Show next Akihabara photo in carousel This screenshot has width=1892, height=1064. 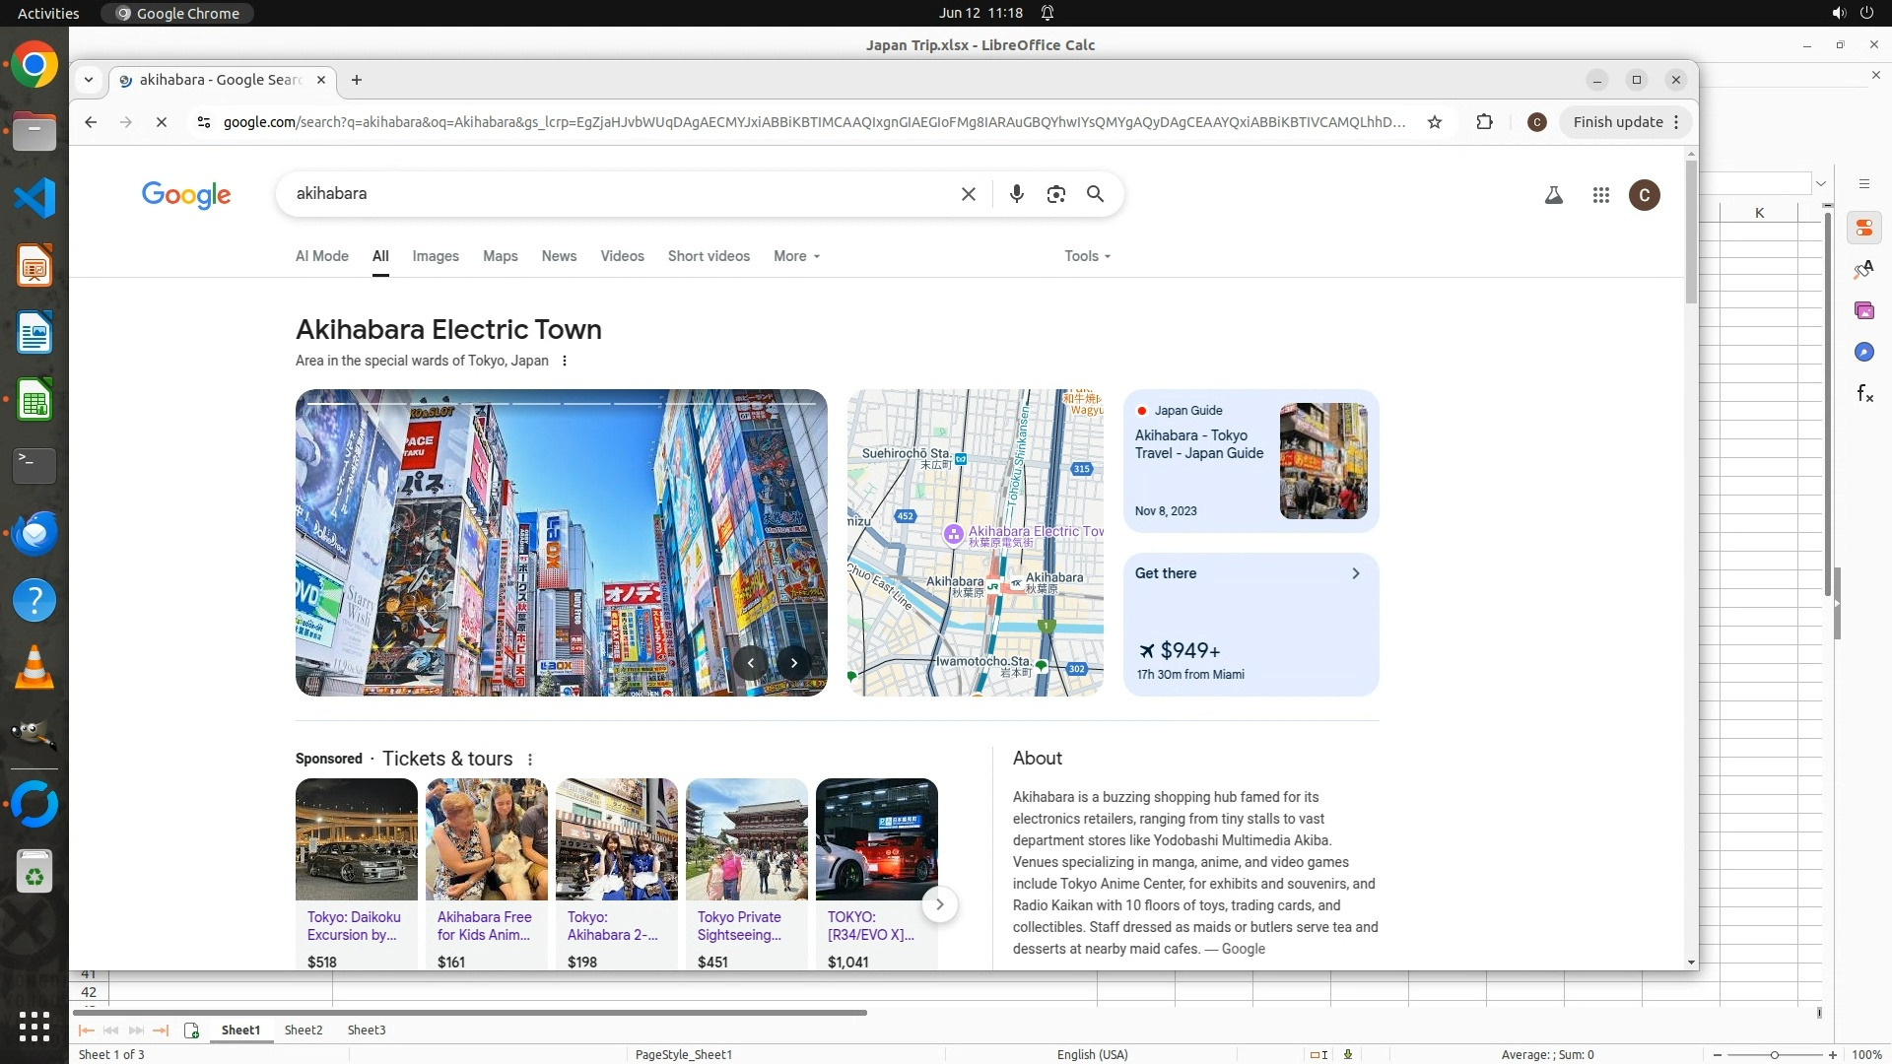click(793, 662)
